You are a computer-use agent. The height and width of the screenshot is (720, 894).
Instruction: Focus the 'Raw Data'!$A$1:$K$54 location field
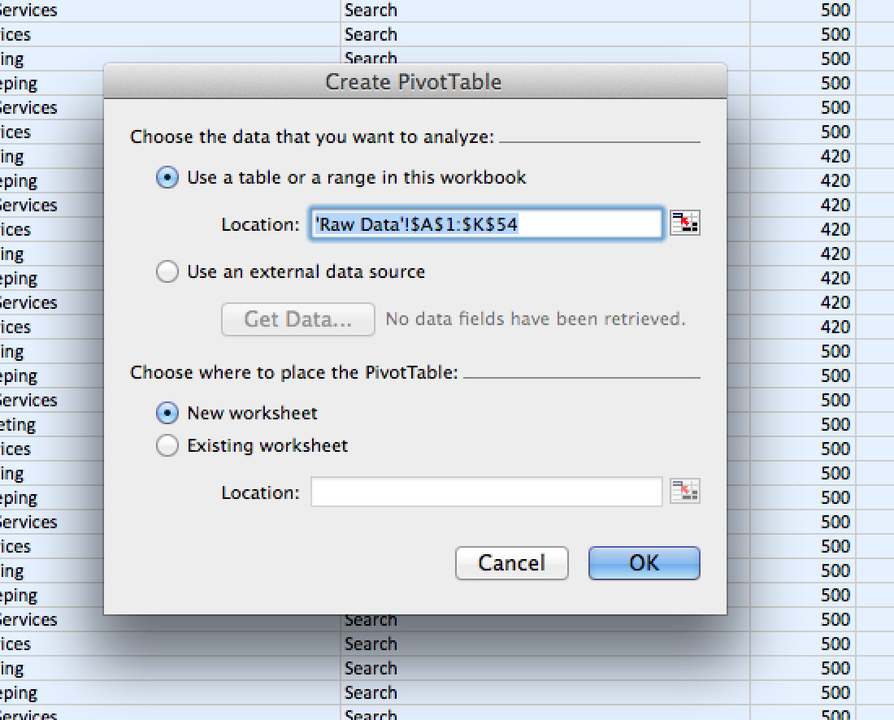click(x=486, y=224)
